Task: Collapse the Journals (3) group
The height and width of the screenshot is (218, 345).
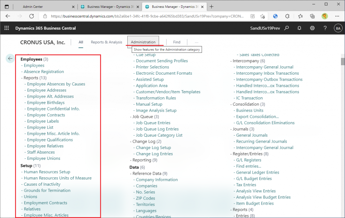Action: pos(242,129)
